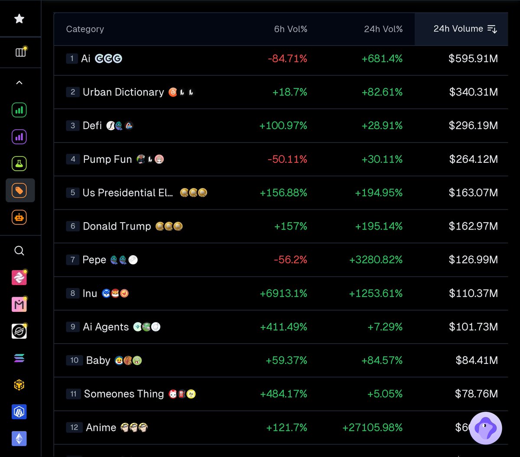This screenshot has height=457, width=520.
Task: Open the Us Presidential El... category
Action: click(281, 193)
